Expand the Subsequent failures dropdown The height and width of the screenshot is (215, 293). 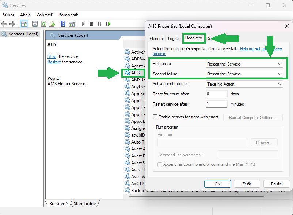tap(244, 84)
